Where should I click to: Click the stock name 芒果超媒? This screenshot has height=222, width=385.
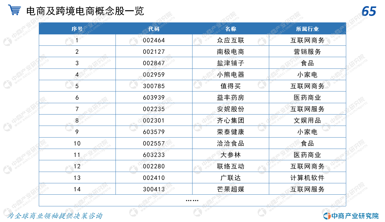coord(230,189)
